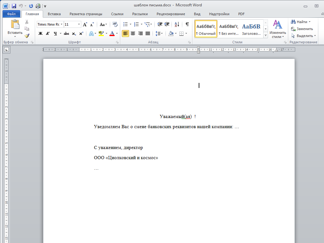Decrease paragraph indent

tap(160, 24)
